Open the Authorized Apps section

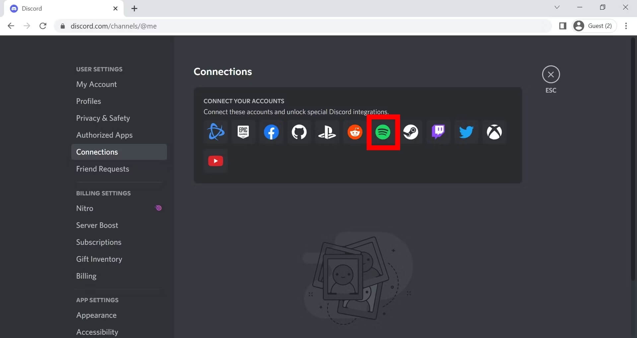coord(104,135)
